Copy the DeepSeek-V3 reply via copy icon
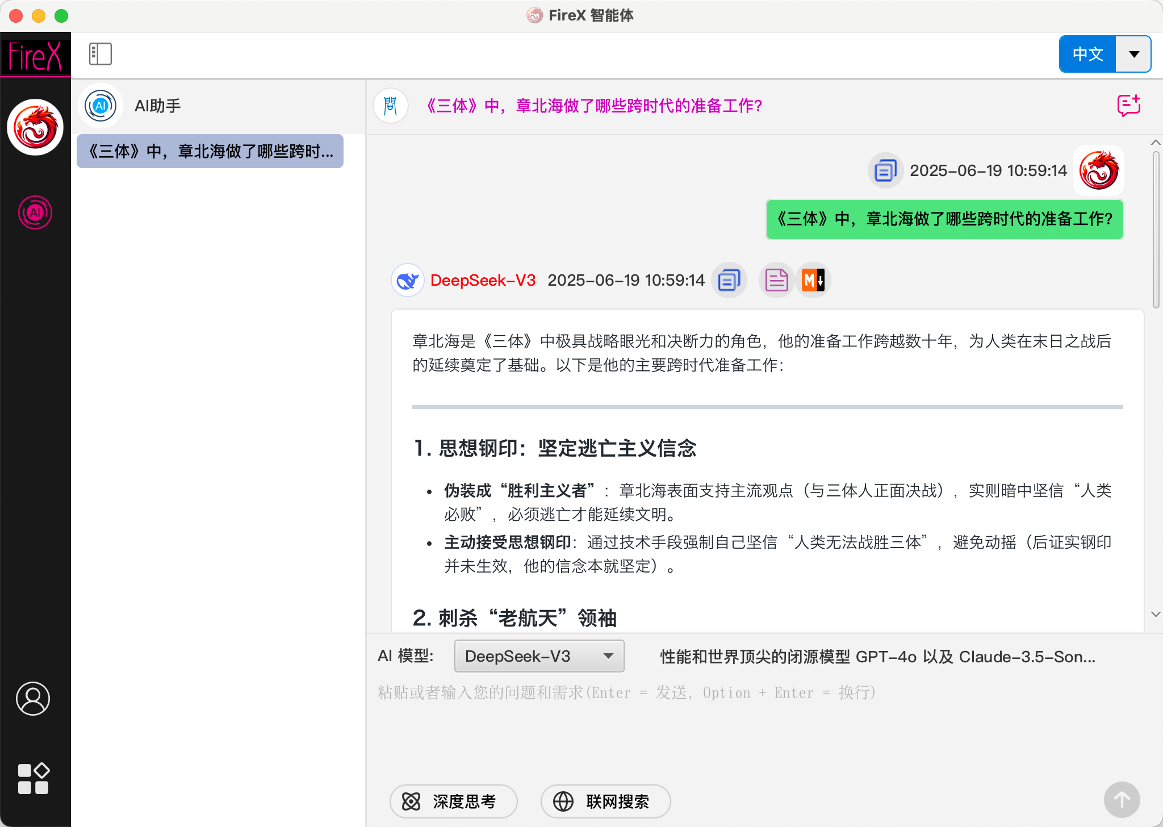This screenshot has width=1163, height=827. [x=729, y=280]
